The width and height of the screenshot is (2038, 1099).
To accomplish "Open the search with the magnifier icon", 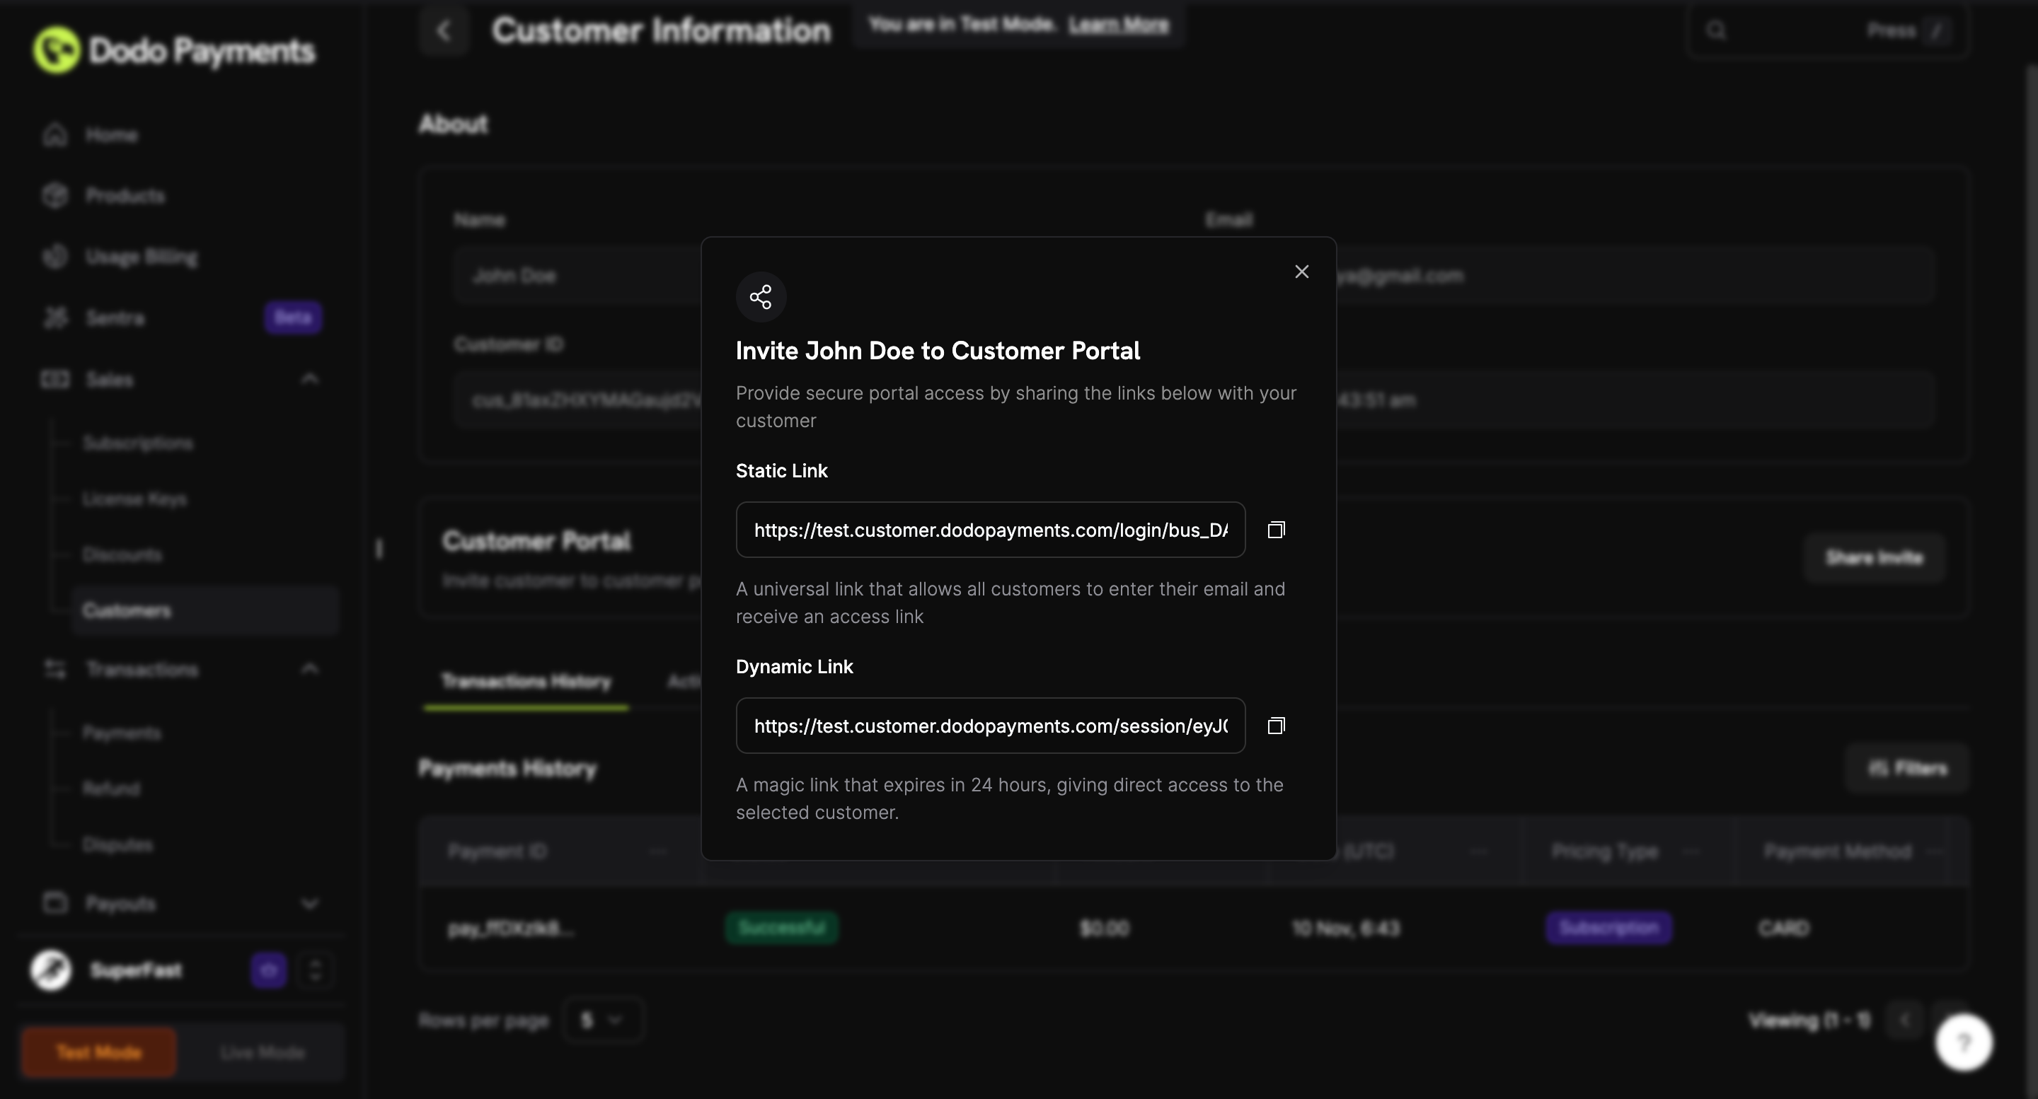I will [1716, 30].
